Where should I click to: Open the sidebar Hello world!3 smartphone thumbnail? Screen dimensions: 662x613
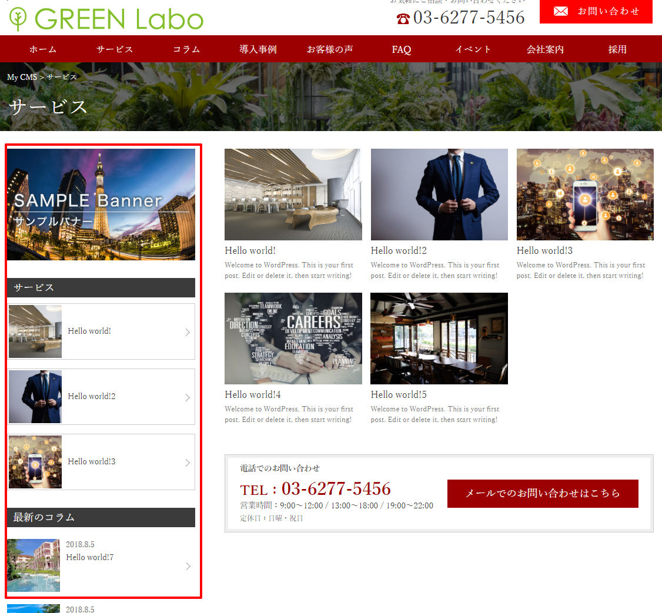(x=35, y=462)
